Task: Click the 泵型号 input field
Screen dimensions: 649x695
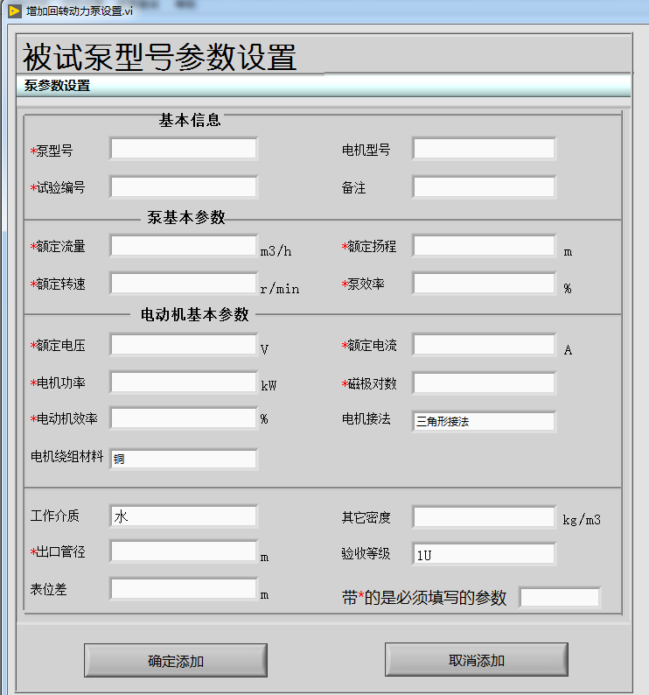Action: tap(184, 149)
